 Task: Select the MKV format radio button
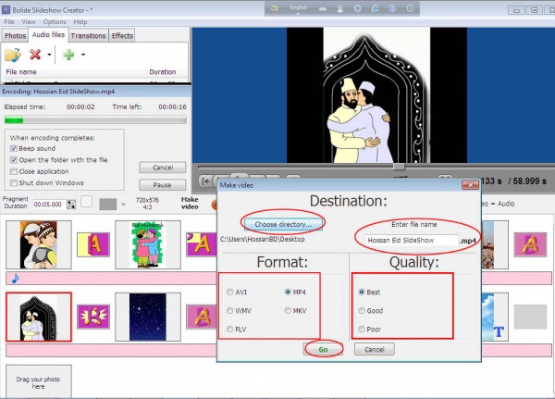click(x=288, y=311)
